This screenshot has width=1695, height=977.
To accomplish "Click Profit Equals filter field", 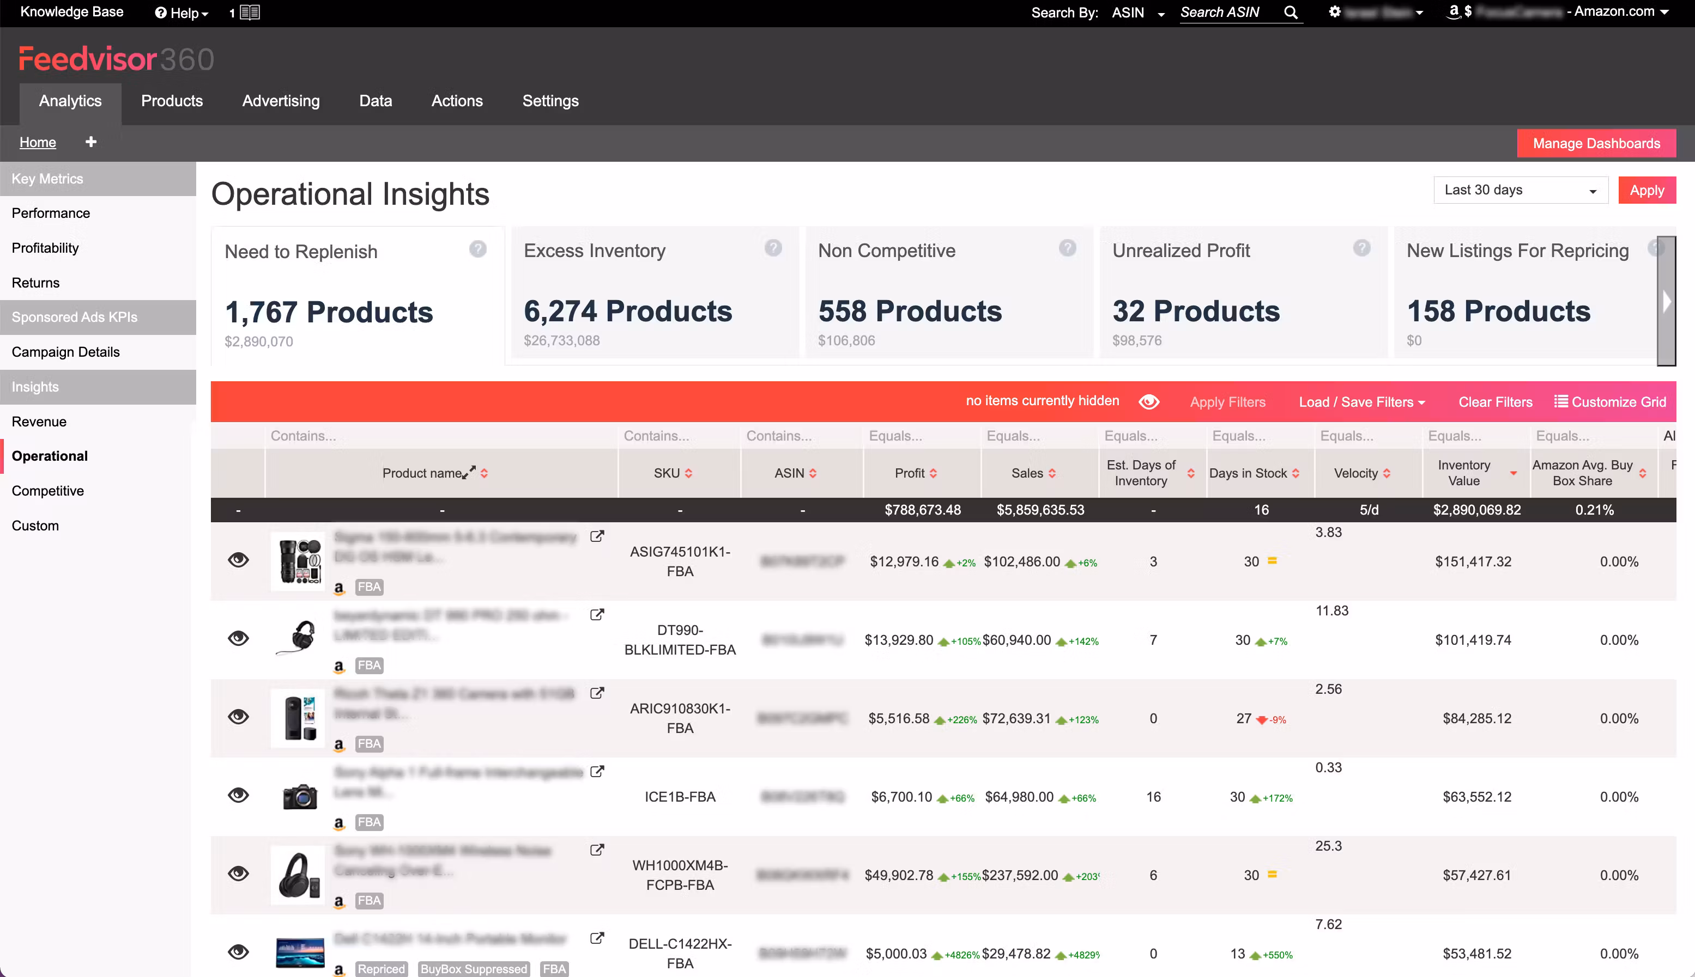I will coord(922,436).
